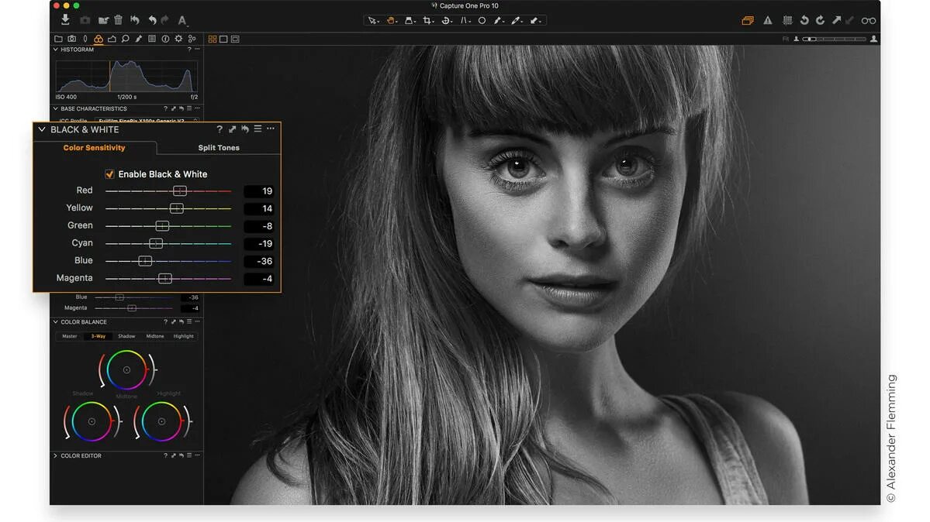The height and width of the screenshot is (522, 930).
Task: Open Black & White panel three-dots menu
Action: coord(271,129)
